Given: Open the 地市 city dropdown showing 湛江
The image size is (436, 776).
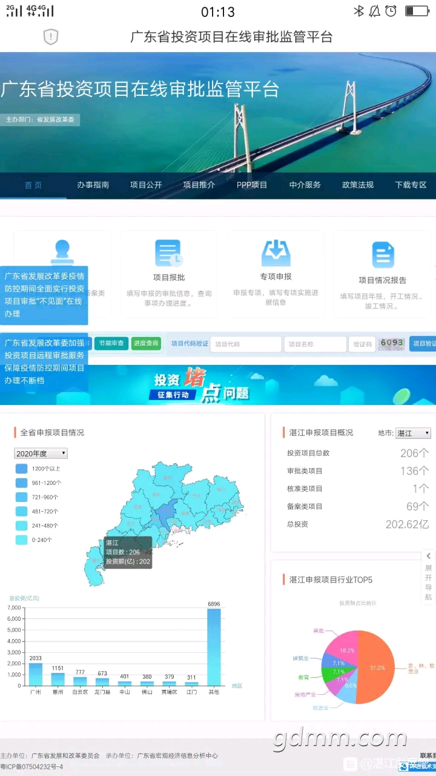Looking at the screenshot, I should tap(413, 433).
